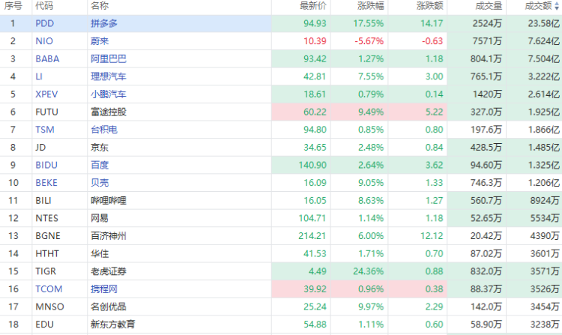This screenshot has height=335, width=562.
Task: Sort by 成交量 column header
Action: [x=489, y=6]
